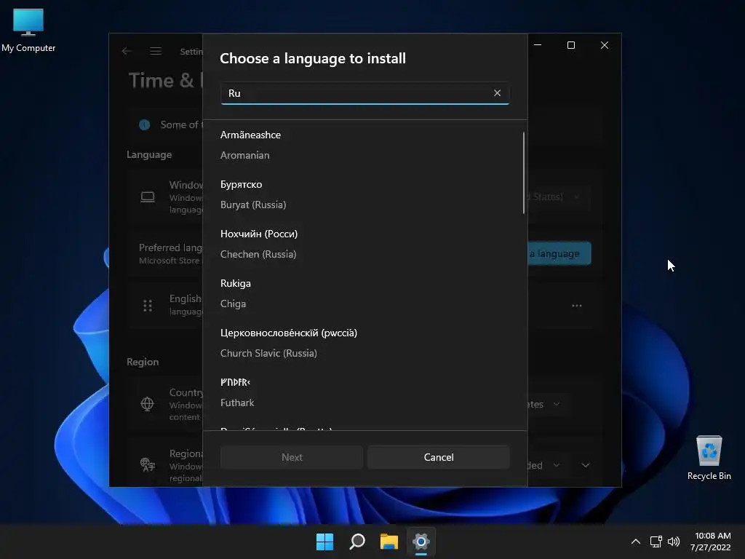This screenshot has height=559, width=745.
Task: Minimize the Settings window
Action: (538, 44)
